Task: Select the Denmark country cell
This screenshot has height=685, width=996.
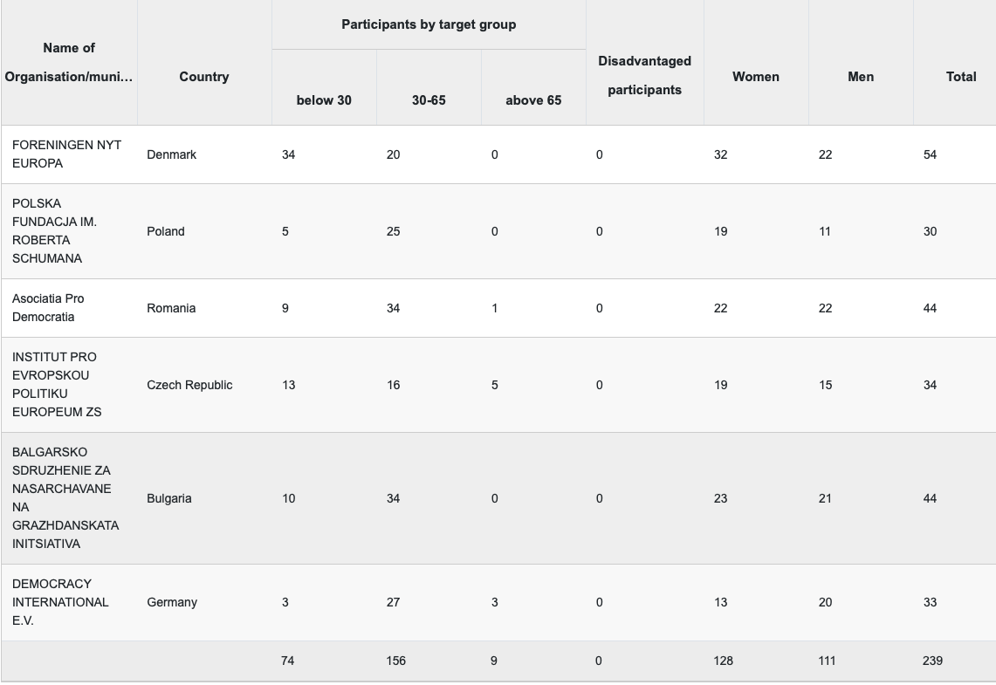Action: 171,154
